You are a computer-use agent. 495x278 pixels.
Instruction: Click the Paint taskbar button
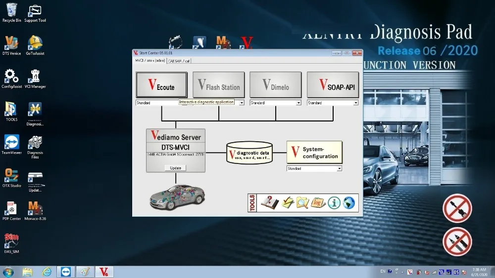85,272
